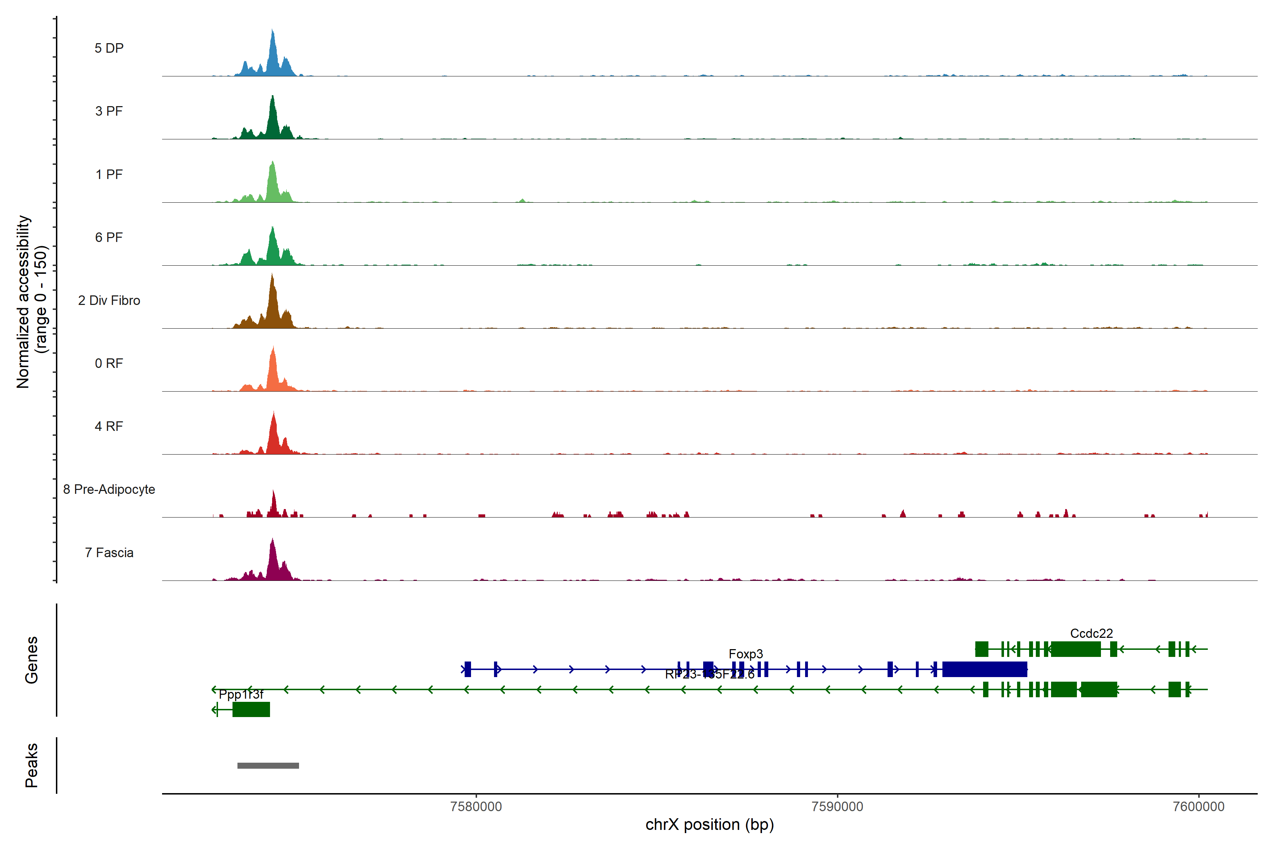1274x849 pixels.
Task: Select the 0 RF track label
Action: (109, 363)
